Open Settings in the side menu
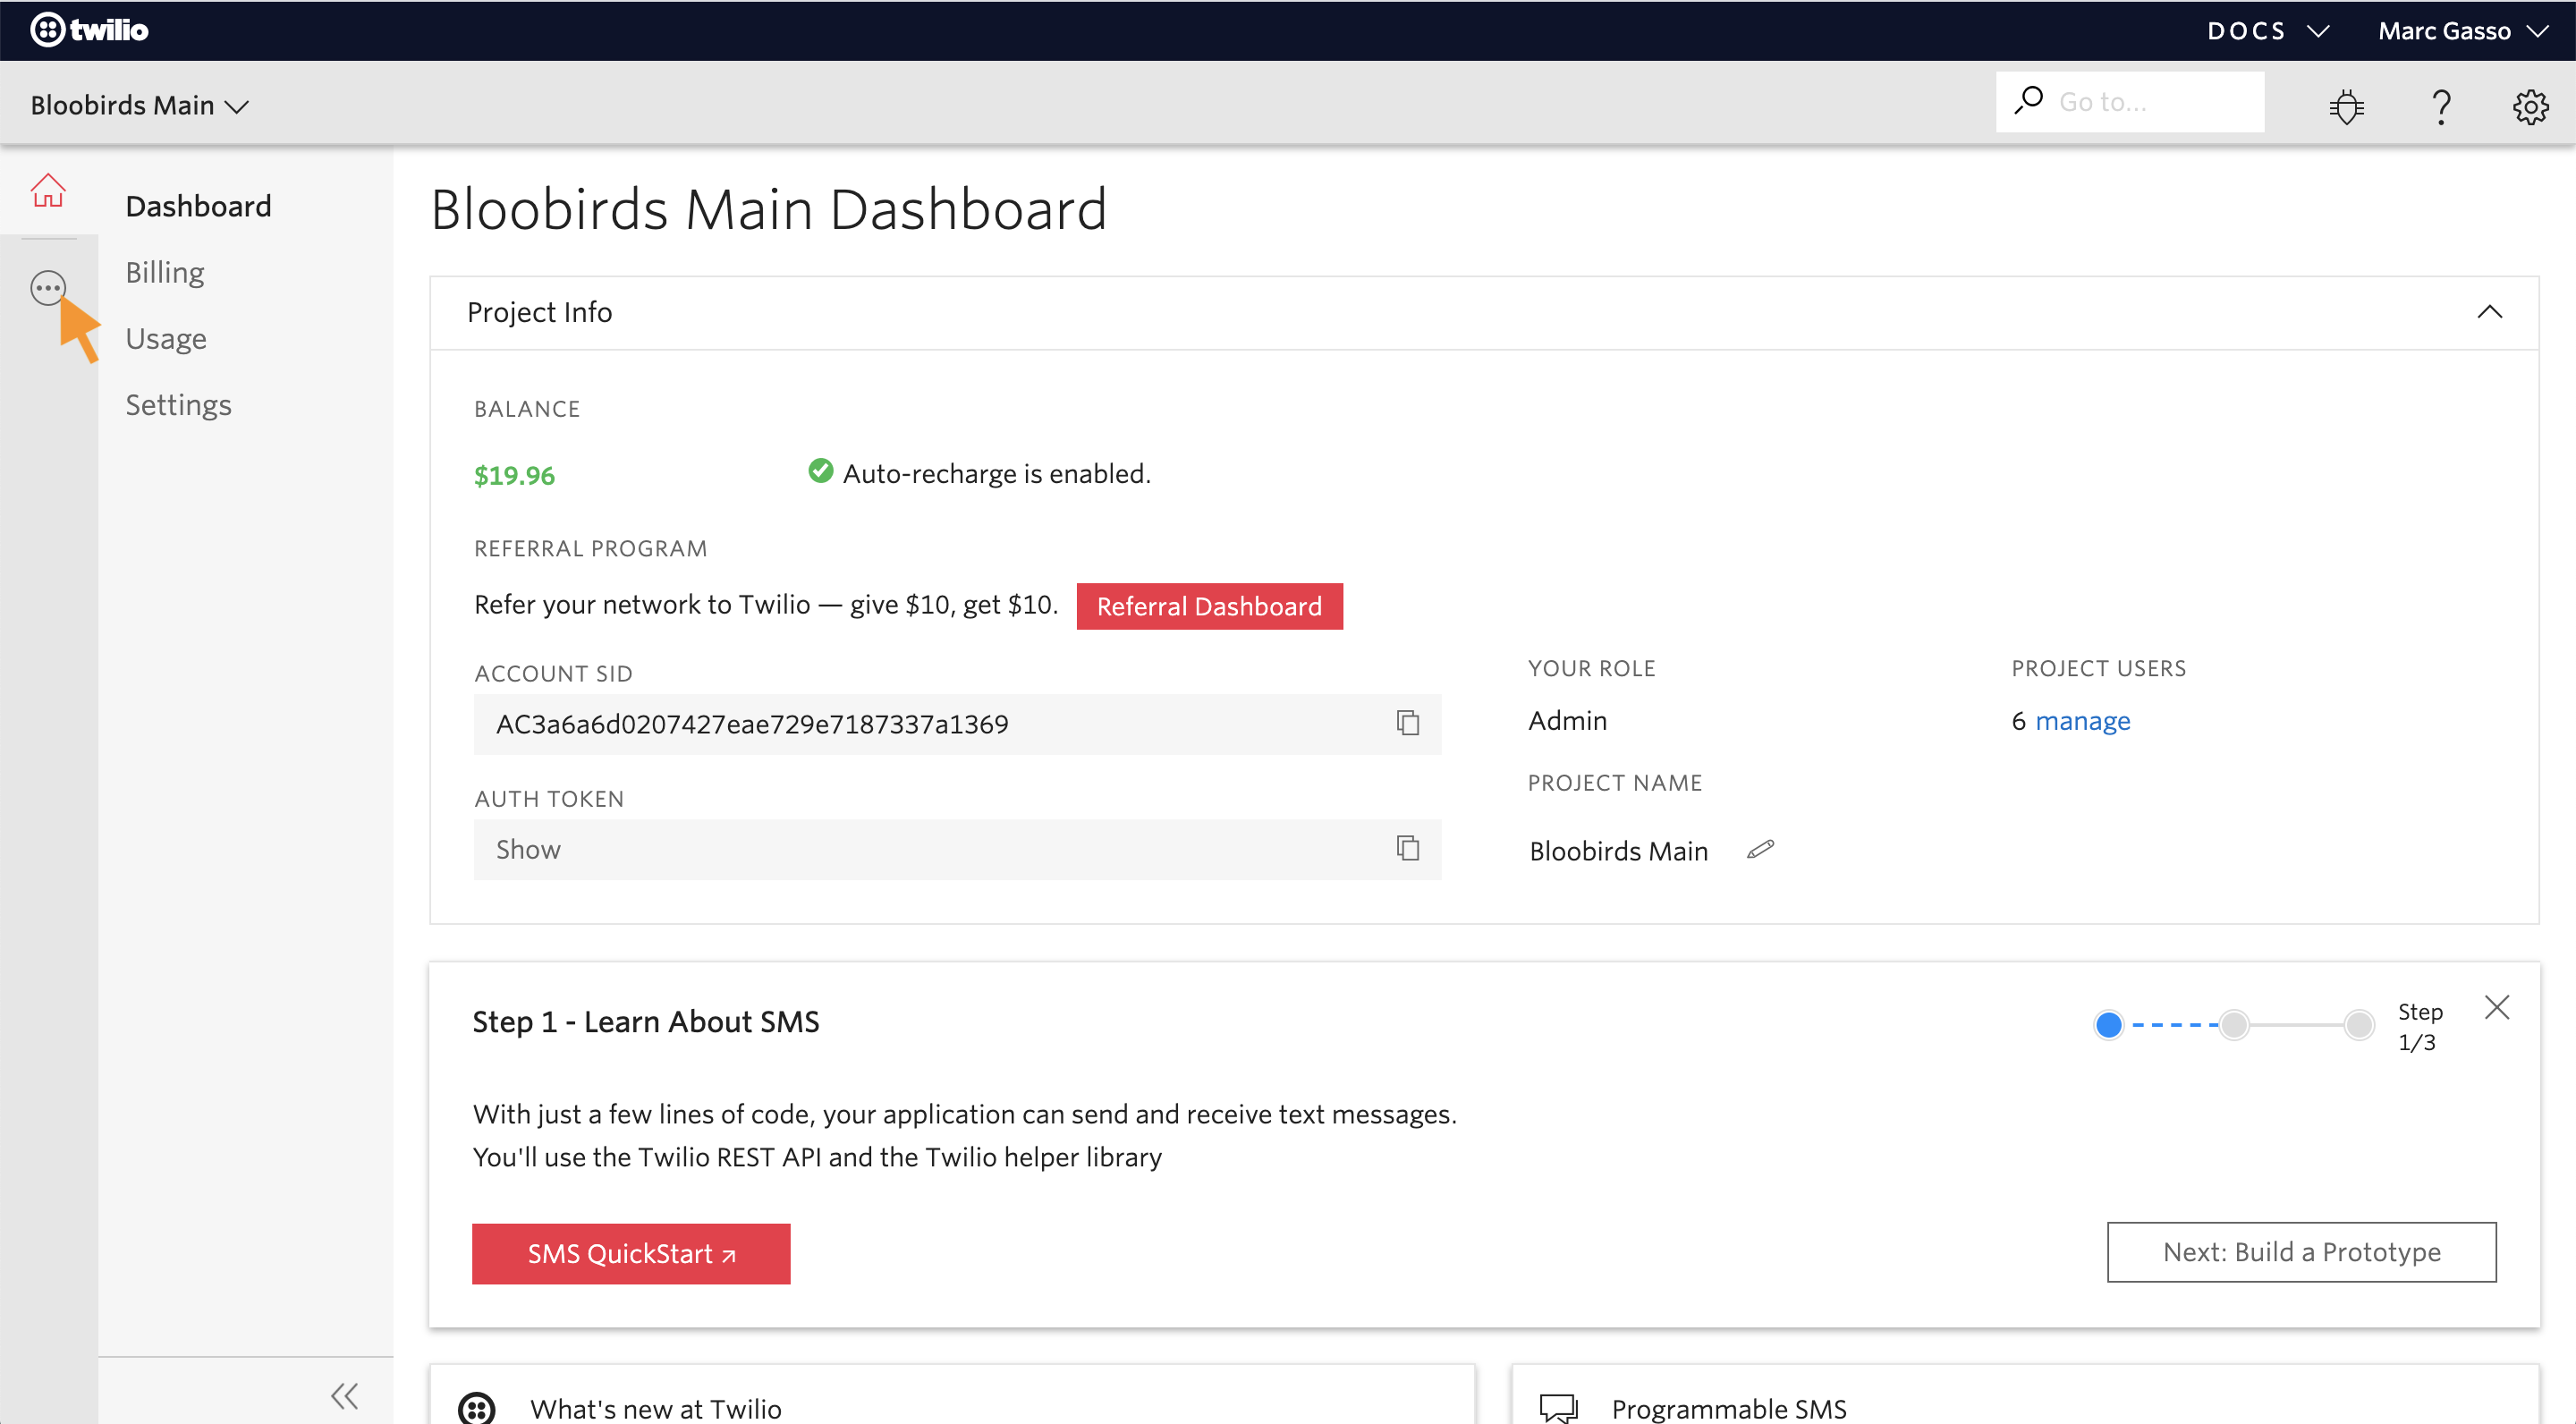 pyautogui.click(x=178, y=405)
